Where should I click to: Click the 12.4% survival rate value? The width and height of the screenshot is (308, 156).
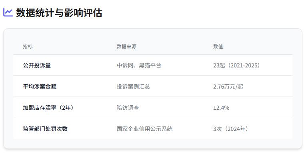pos(221,108)
